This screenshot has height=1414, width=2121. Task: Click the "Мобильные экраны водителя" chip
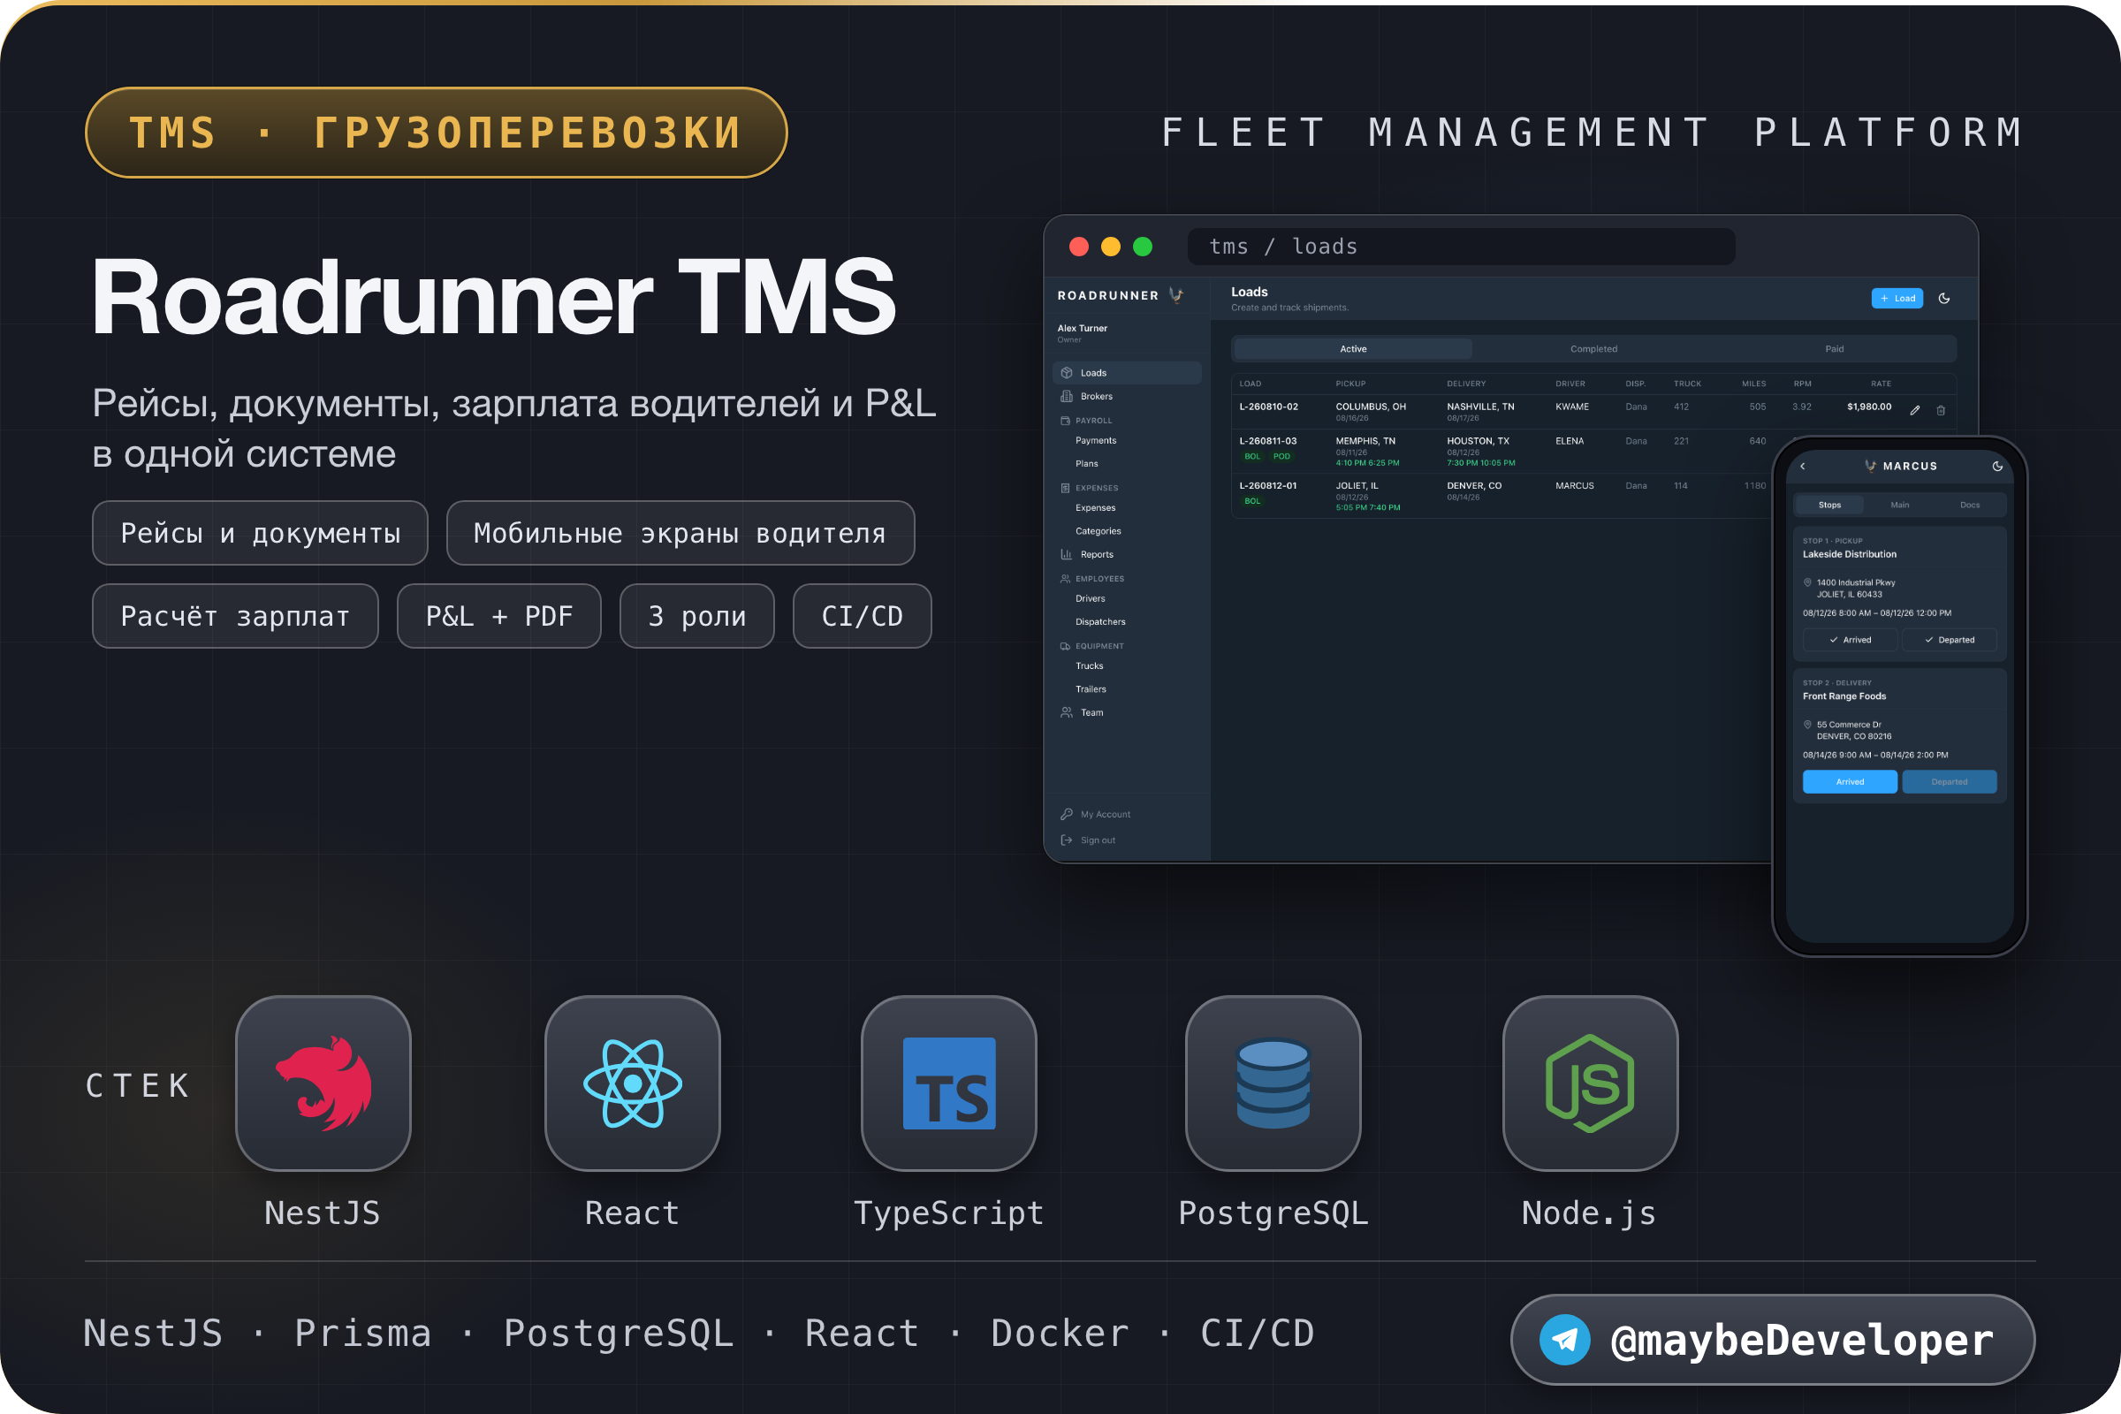680,533
